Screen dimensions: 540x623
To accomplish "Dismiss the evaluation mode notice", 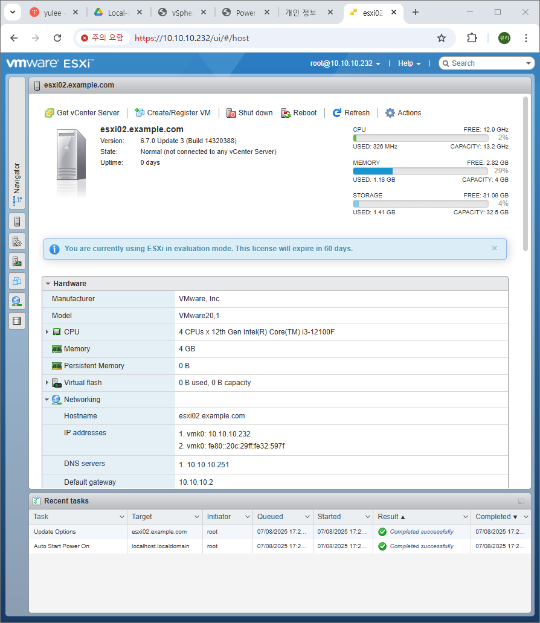I will click(494, 248).
